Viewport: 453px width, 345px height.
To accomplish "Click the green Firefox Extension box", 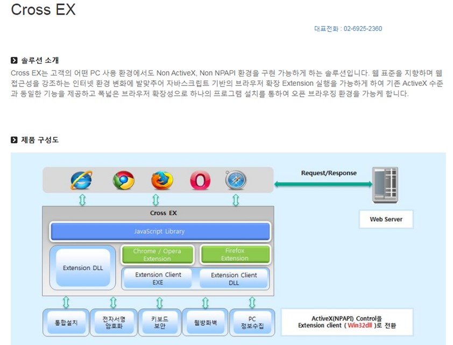I will [x=235, y=254].
